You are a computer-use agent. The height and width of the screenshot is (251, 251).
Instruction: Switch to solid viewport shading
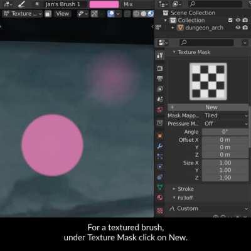(x=144, y=14)
